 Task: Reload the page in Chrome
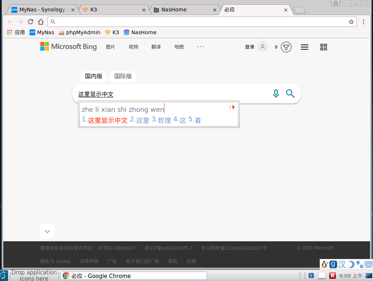tap(31, 22)
